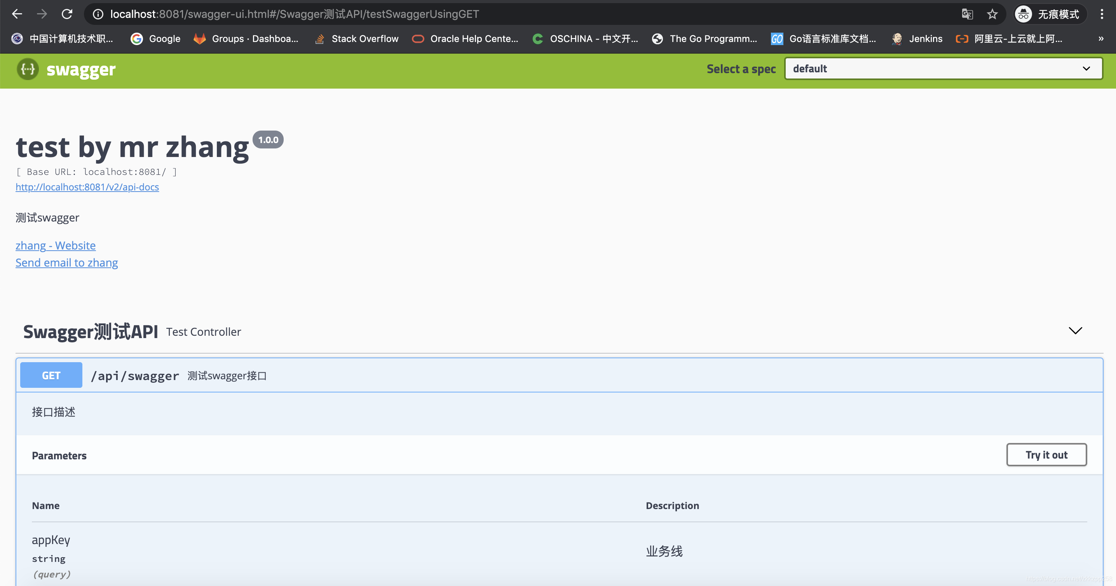Open the Oracle Help Center bookmark
The height and width of the screenshot is (586, 1116).
pyautogui.click(x=465, y=38)
